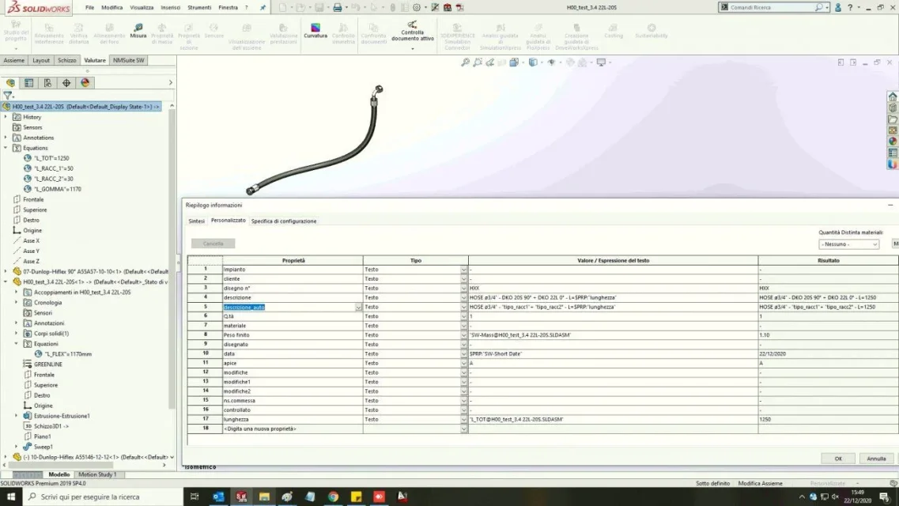Open the help question mark icon
Image resolution: width=899 pixels, height=506 pixels.
click(850, 7)
